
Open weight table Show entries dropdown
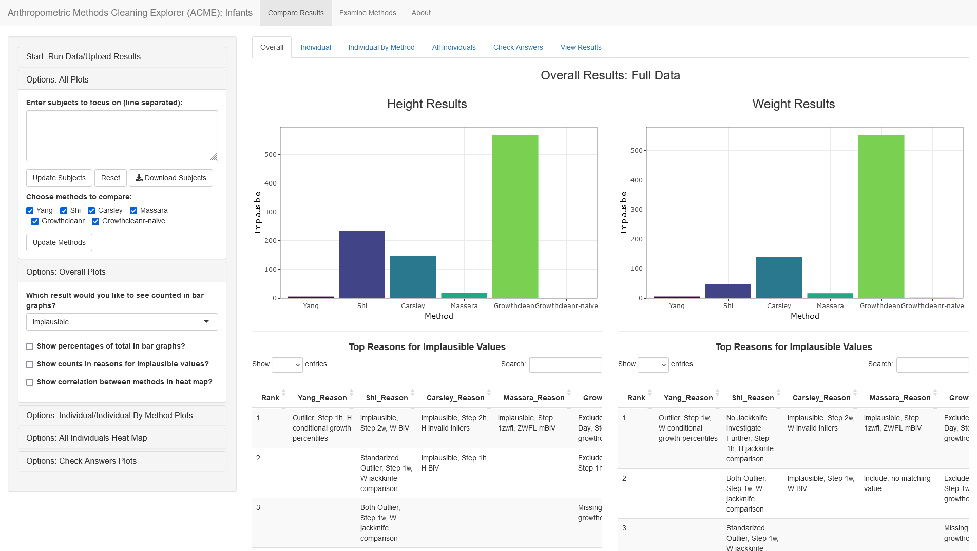(653, 364)
